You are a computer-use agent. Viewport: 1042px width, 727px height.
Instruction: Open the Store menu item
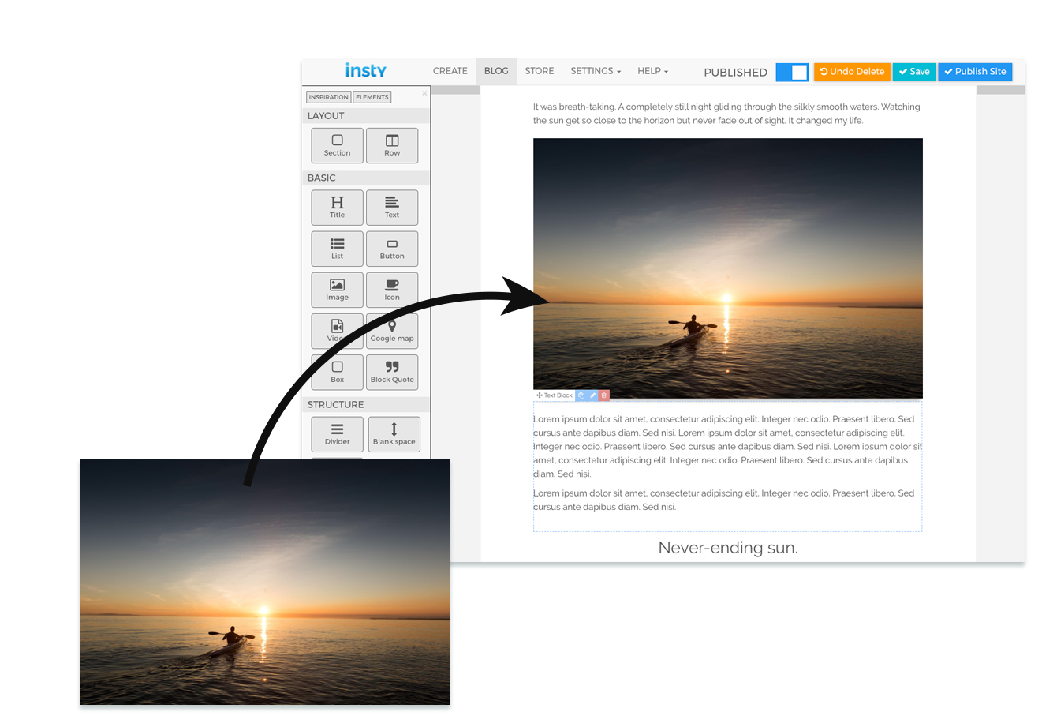pos(540,71)
